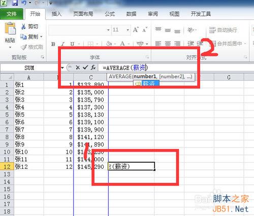
Task: Click the text orientation icon
Action: point(191,30)
